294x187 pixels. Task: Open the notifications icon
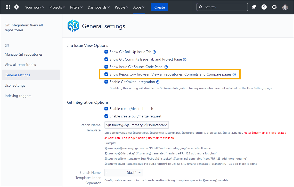pos(254,7)
